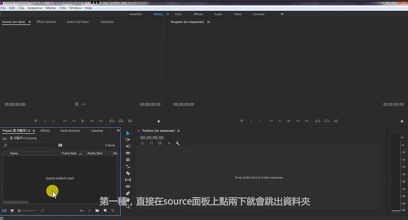Create new search bin from query
This screenshot has height=220, width=408.
pos(60,145)
